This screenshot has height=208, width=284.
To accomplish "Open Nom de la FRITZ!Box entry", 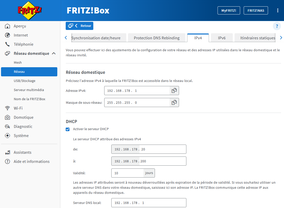I will point(29,99).
